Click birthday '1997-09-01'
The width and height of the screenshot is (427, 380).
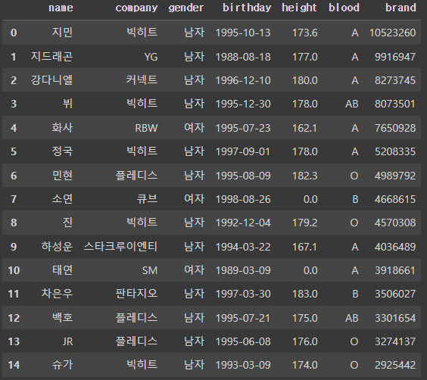pyautogui.click(x=243, y=151)
